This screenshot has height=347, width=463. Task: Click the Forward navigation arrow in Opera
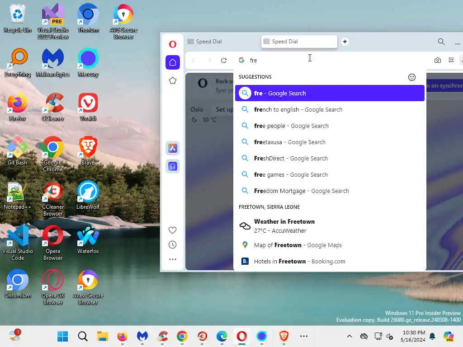(209, 60)
